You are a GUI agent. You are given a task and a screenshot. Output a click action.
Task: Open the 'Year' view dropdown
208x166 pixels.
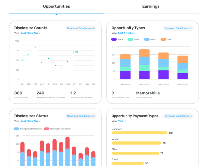tap(122, 121)
